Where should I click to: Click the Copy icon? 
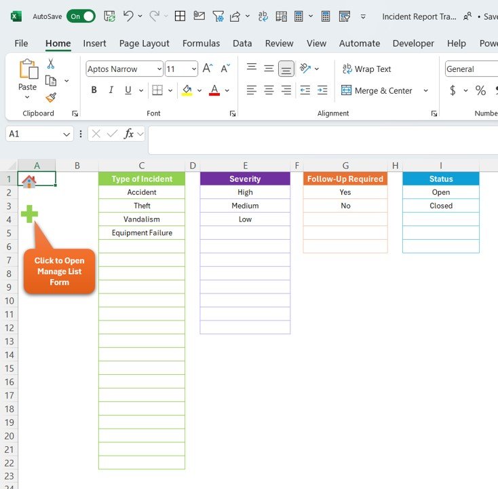(51, 81)
